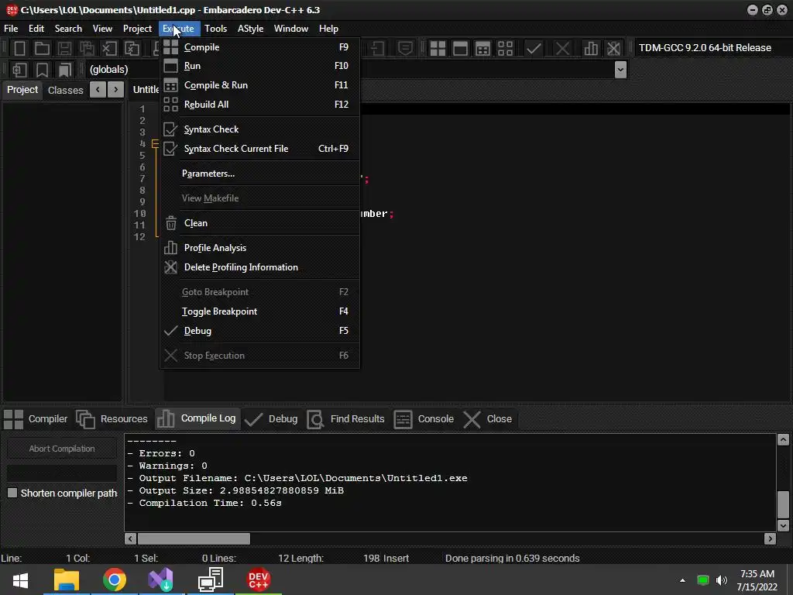This screenshot has height=595, width=793.
Task: Choose Clean with trash can icon
Action: coord(259,223)
